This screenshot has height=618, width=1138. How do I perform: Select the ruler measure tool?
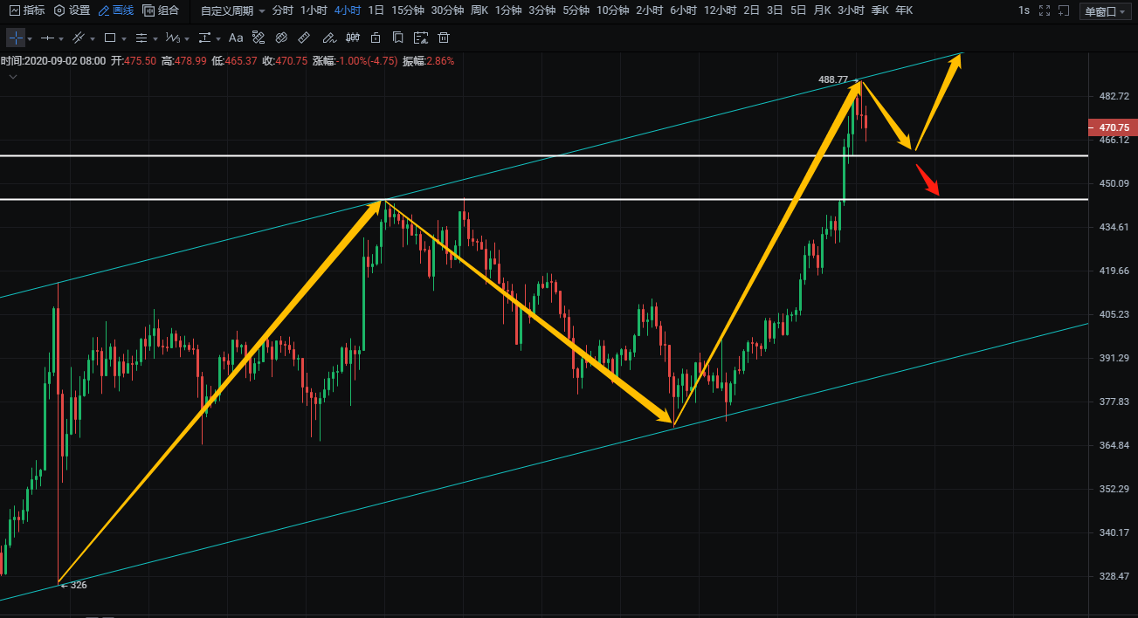click(x=304, y=38)
